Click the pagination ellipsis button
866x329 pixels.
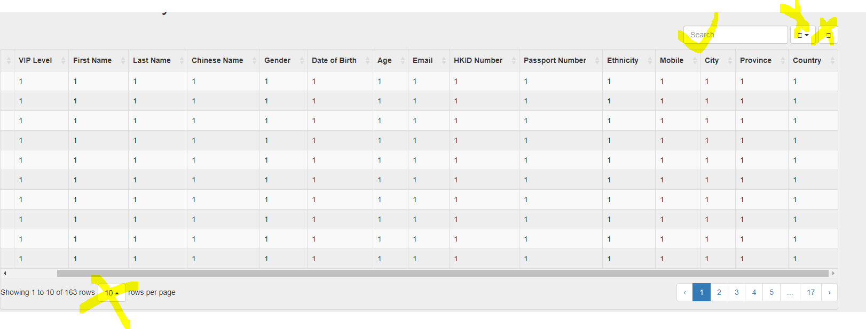pyautogui.click(x=790, y=292)
